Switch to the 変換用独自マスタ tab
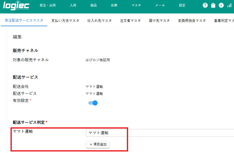234x153 pixels. (191, 21)
